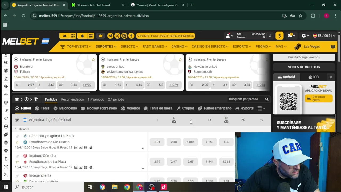Select the darts target icon in sidebar

(x=6, y=102)
